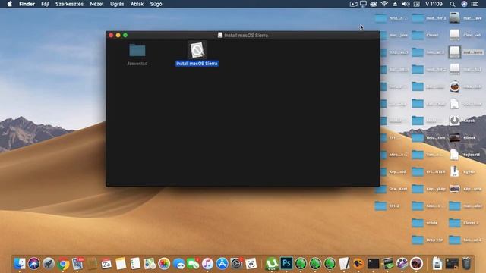Image resolution: width=486 pixels, height=273 pixels.
Task: Open Terminal from the dock
Action: [x=373, y=264]
